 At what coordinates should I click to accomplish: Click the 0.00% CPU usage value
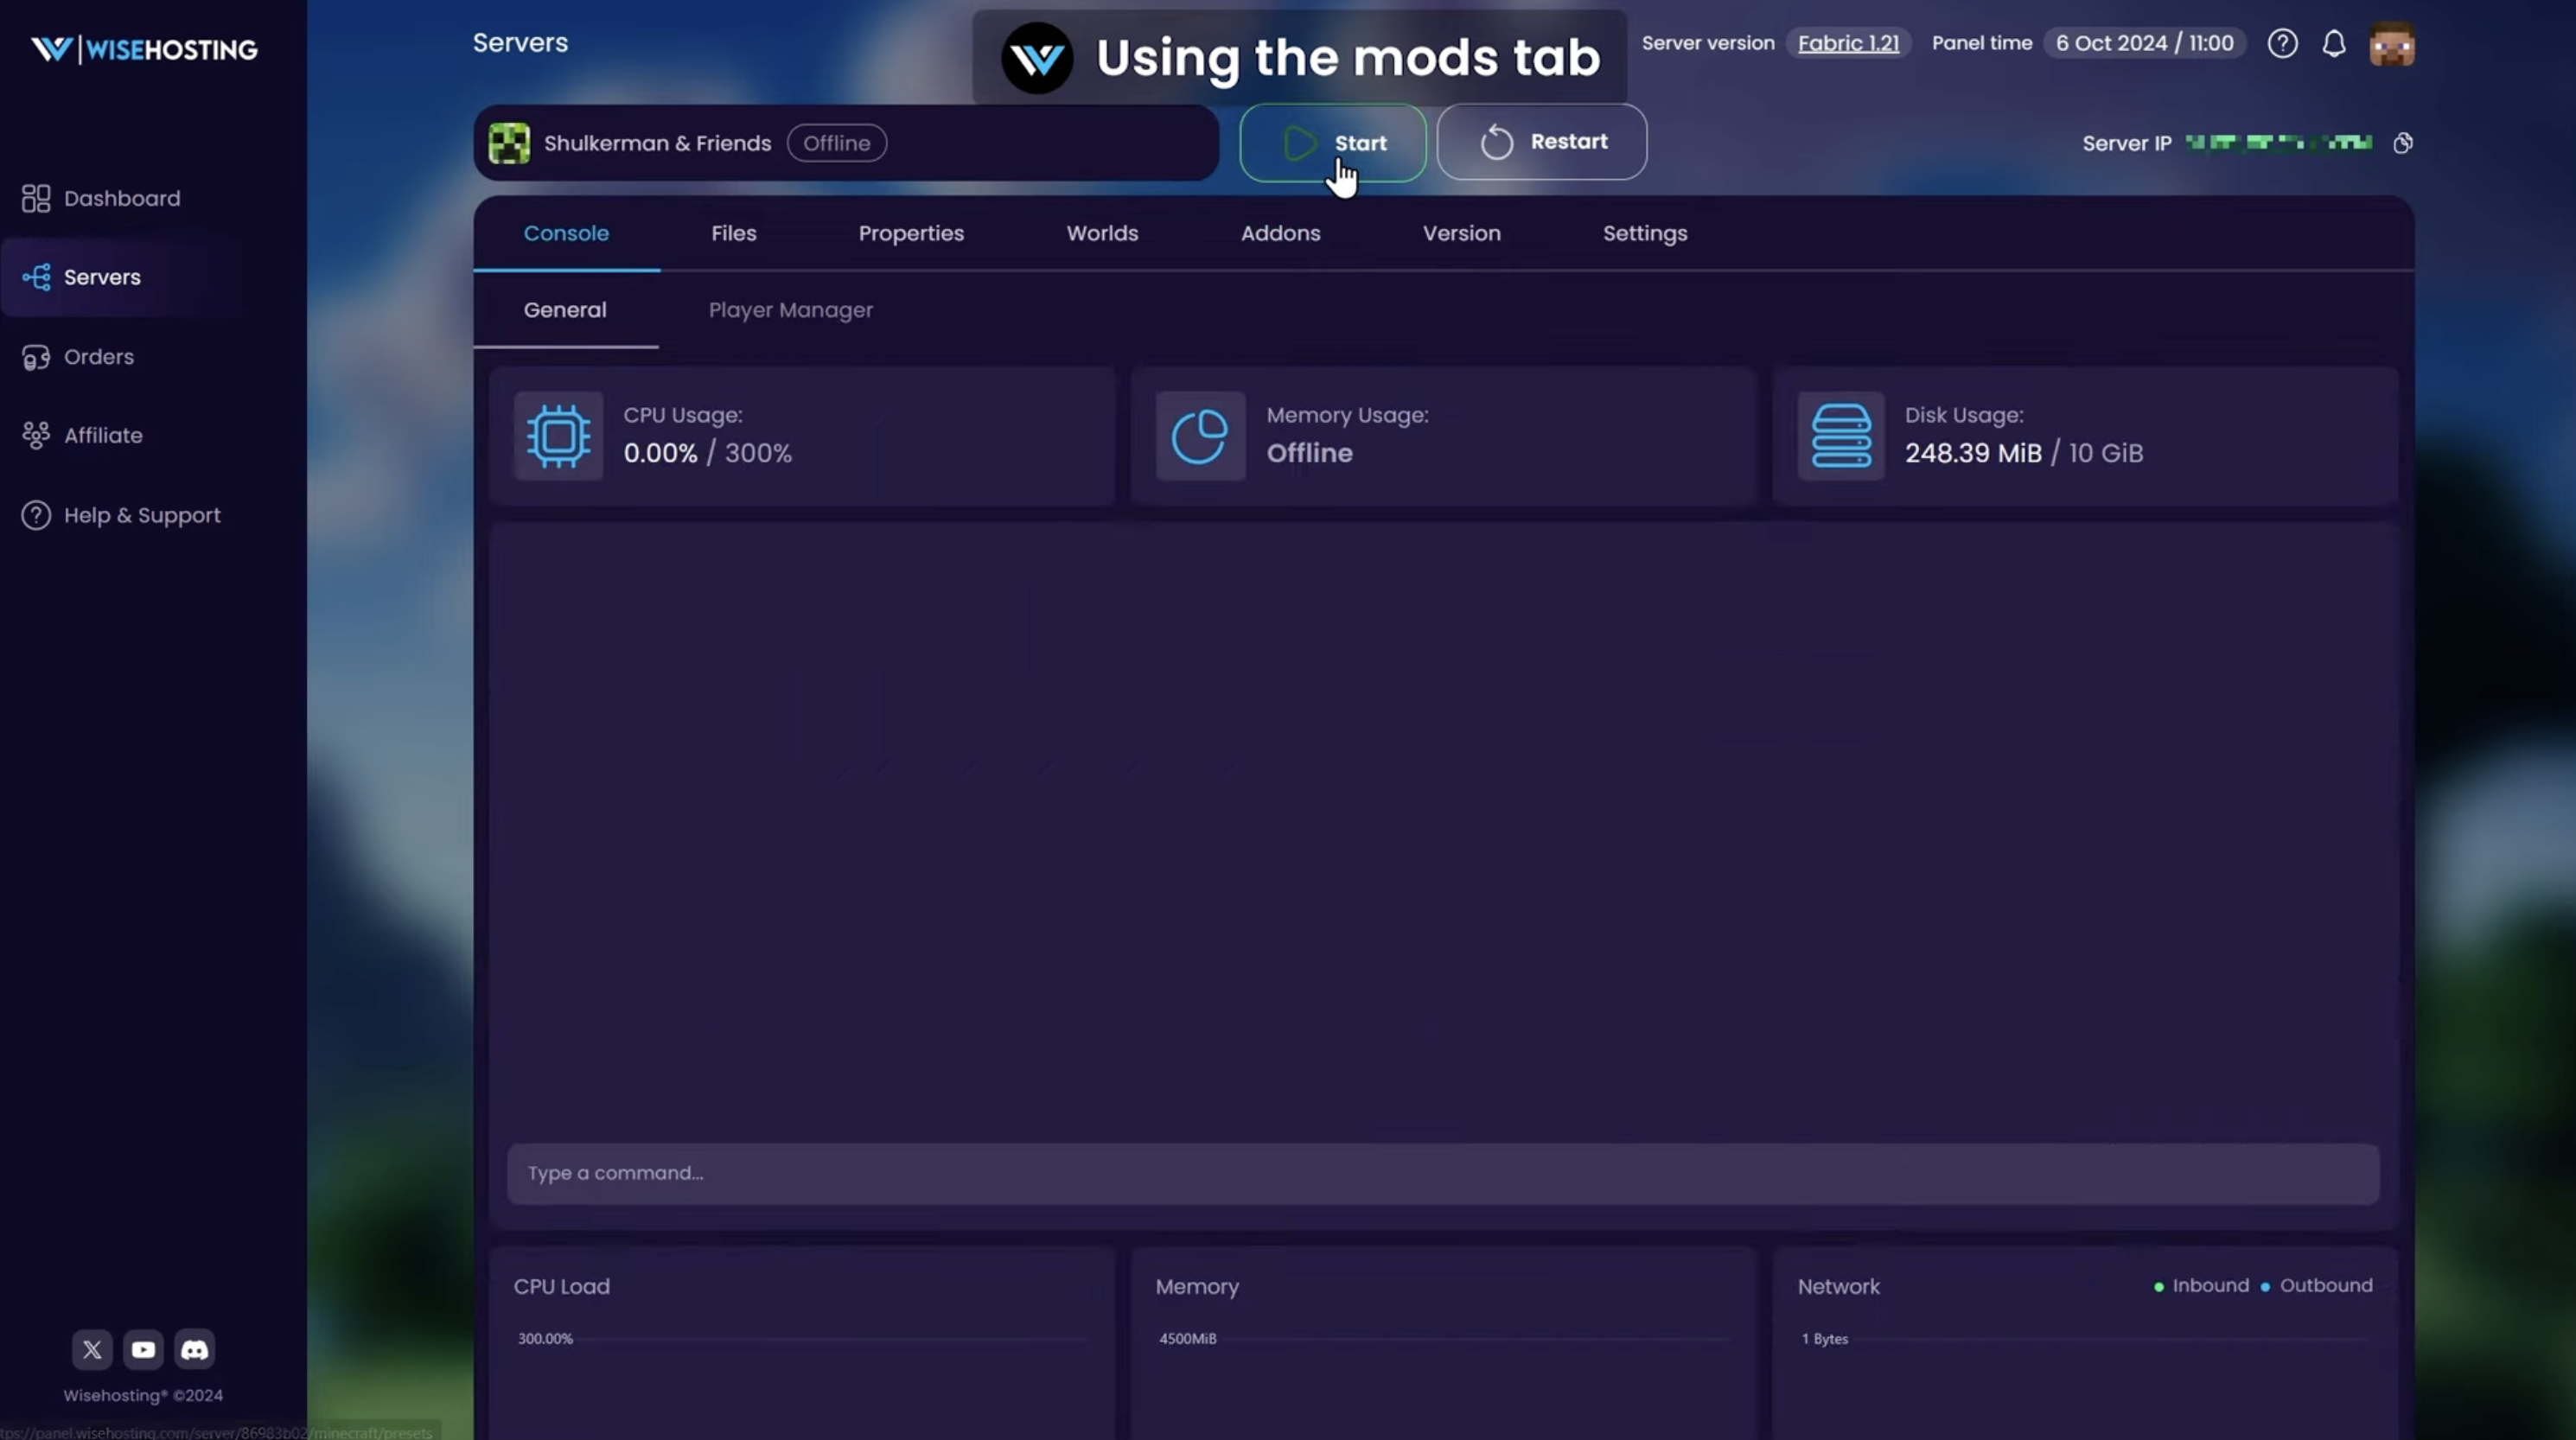(x=661, y=453)
